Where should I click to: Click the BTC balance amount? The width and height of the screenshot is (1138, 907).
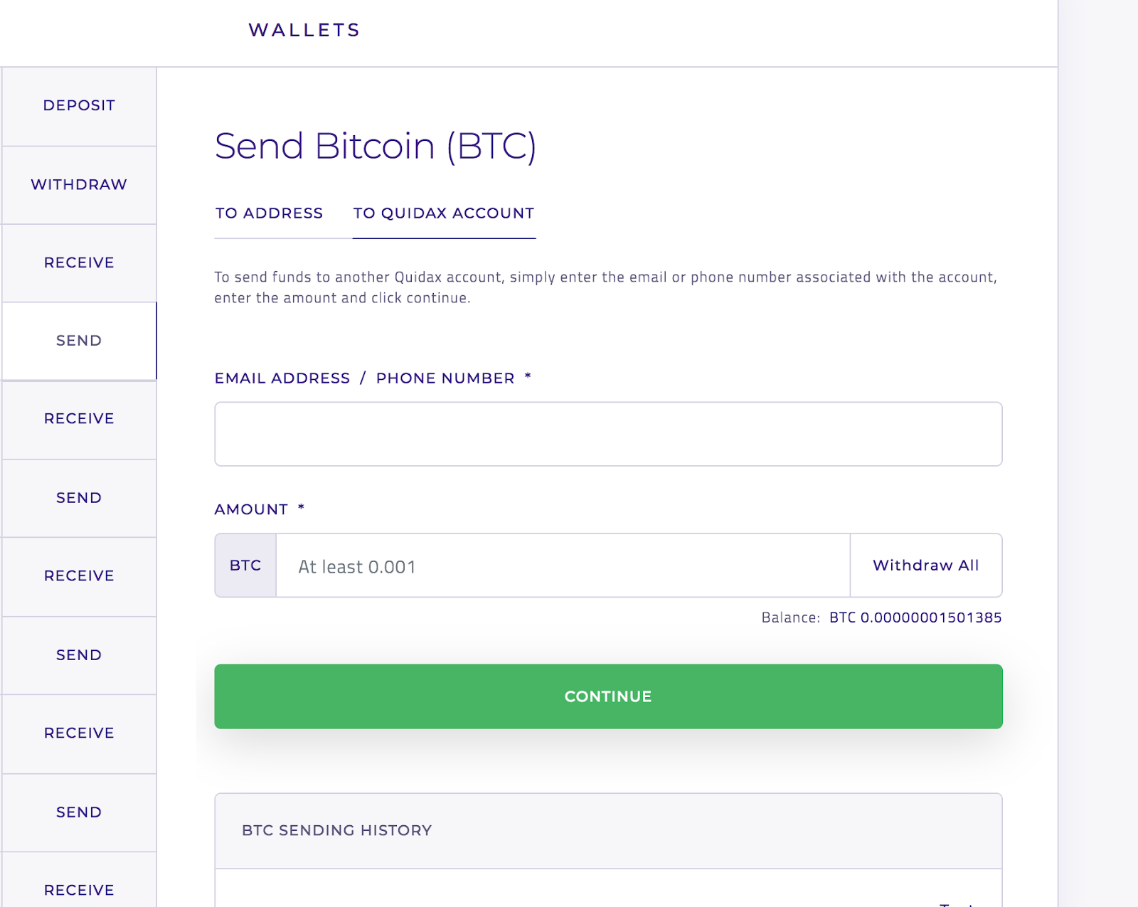[x=915, y=617]
